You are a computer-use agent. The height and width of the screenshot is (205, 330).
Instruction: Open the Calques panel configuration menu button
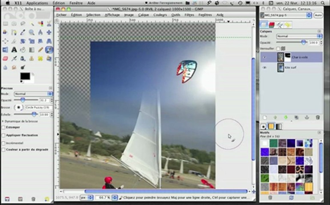(x=319, y=31)
